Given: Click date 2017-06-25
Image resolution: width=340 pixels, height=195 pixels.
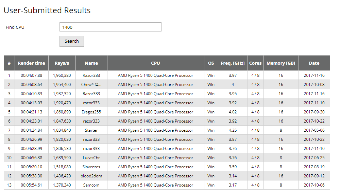Looking at the screenshot, I should [314, 158].
